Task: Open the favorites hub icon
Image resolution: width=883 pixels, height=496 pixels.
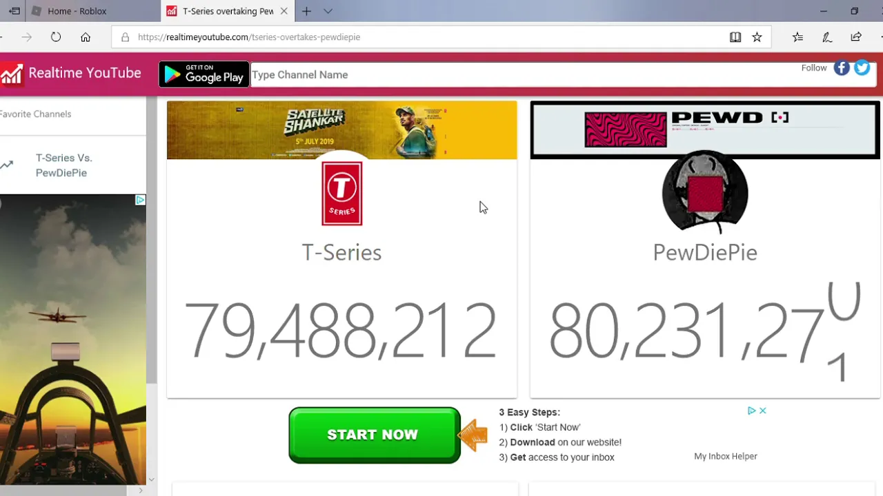Action: click(x=797, y=37)
